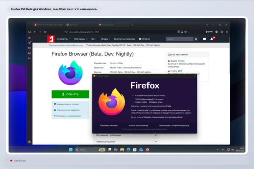The image size is (254, 169).
Task: Open the Сведения о лицензии link
Action: [109, 125]
